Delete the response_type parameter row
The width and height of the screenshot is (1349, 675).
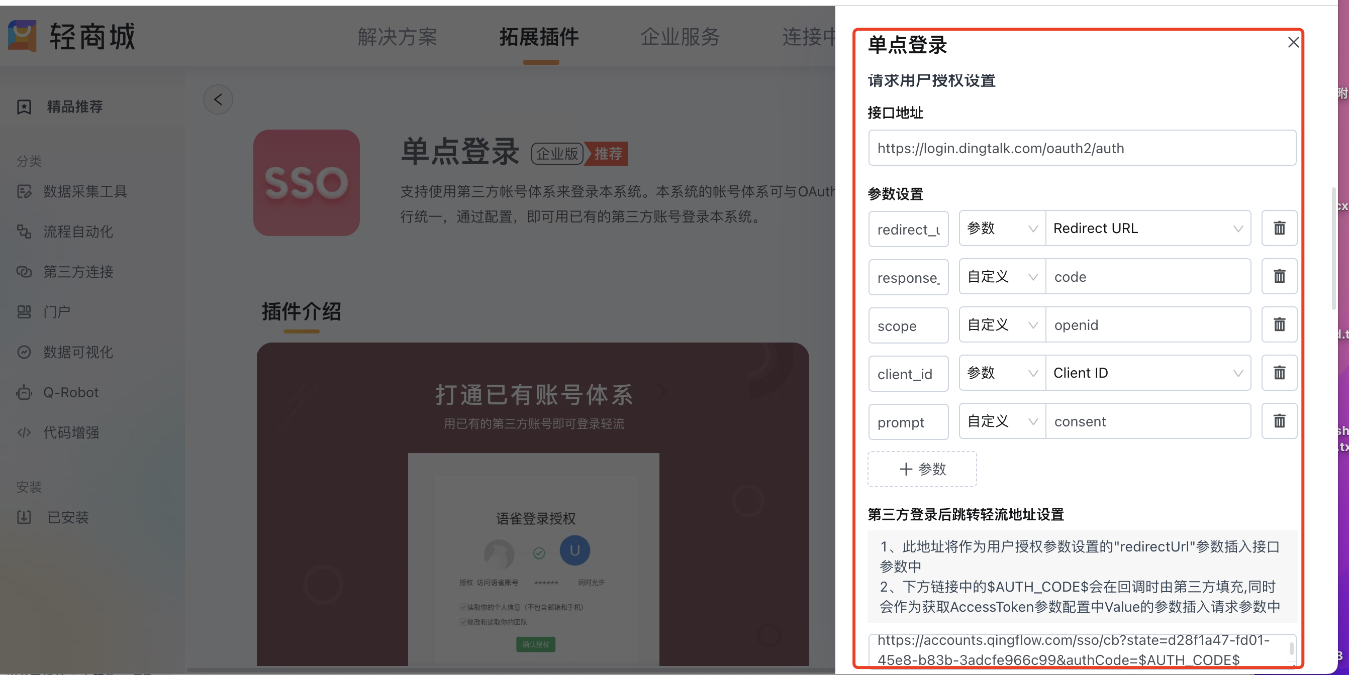tap(1279, 276)
